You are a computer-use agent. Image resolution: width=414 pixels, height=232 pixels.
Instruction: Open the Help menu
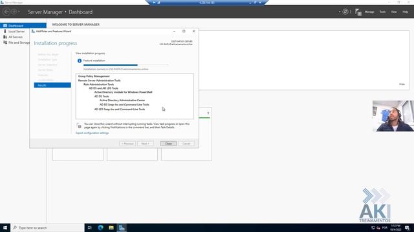coord(405,12)
